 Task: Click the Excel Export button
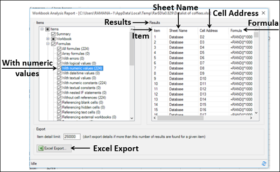click(54, 148)
